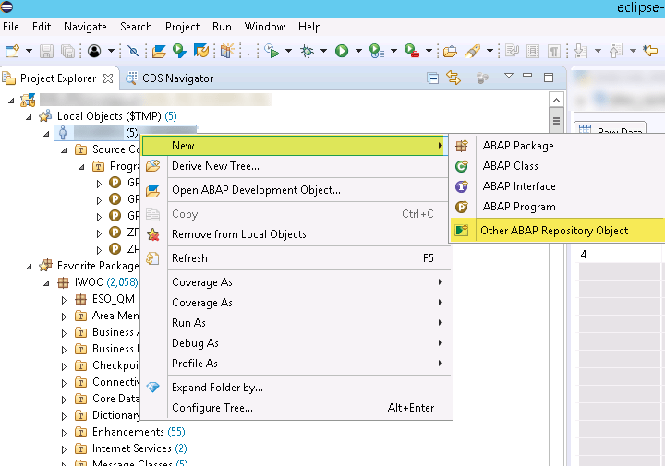
Task: Click the Project Explorer scroll-up arrow
Action: (556, 101)
